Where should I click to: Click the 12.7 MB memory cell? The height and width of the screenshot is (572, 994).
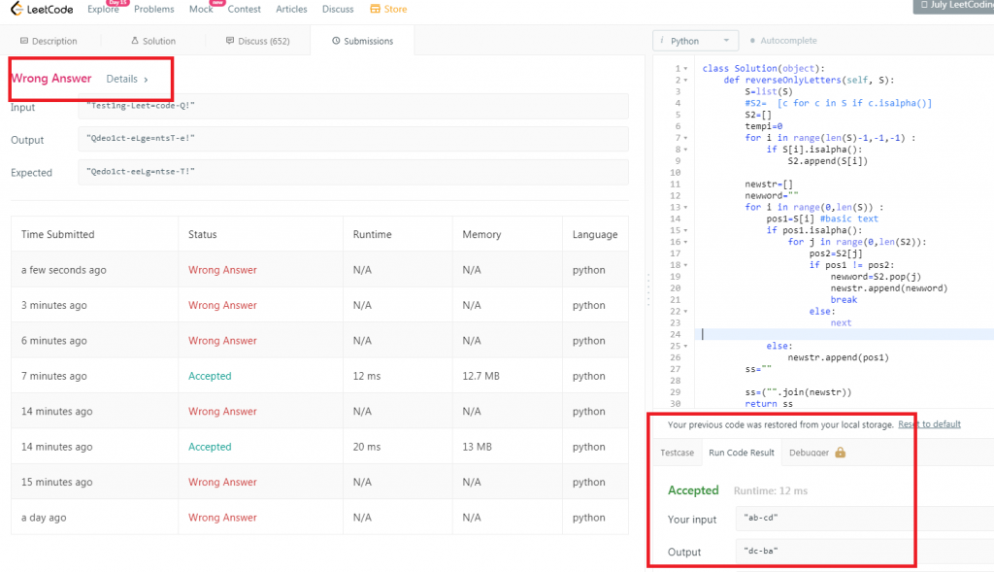pos(480,376)
